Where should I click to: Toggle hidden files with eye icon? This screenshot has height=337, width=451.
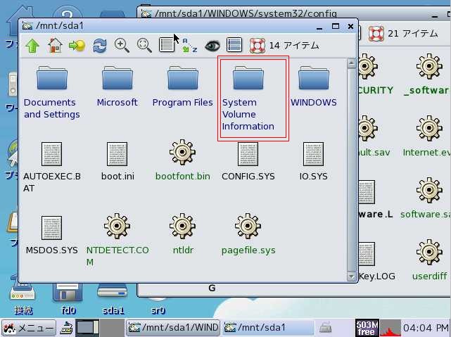pos(212,45)
